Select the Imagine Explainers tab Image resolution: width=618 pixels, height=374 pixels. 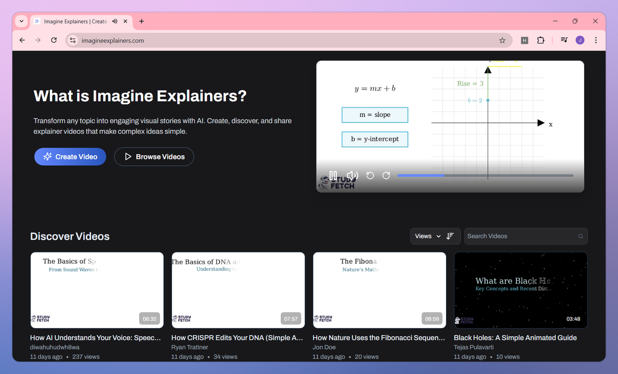[81, 21]
